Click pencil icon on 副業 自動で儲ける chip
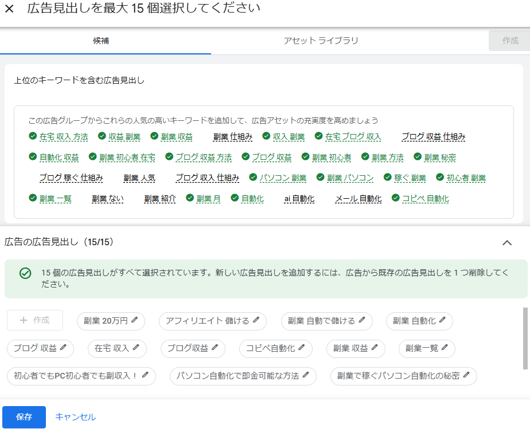 pyautogui.click(x=362, y=321)
